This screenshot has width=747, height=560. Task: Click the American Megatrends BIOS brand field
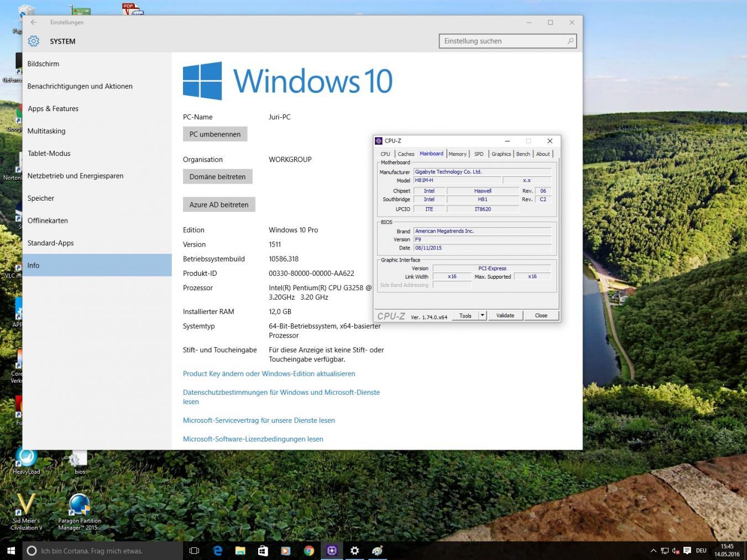[x=482, y=231]
